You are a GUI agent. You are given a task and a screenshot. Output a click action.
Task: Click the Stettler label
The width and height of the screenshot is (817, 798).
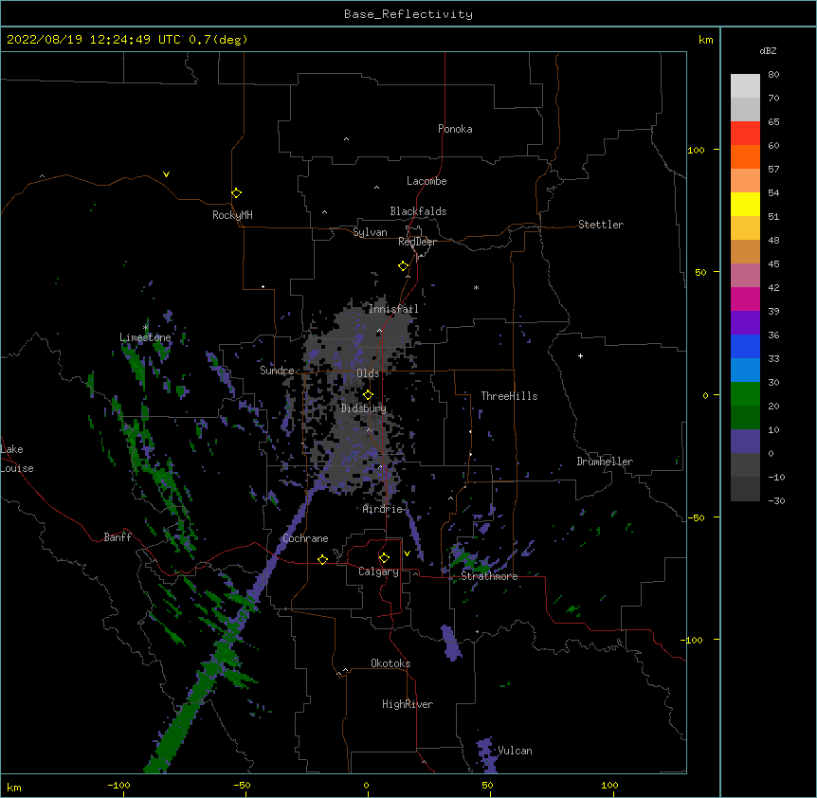tap(601, 225)
